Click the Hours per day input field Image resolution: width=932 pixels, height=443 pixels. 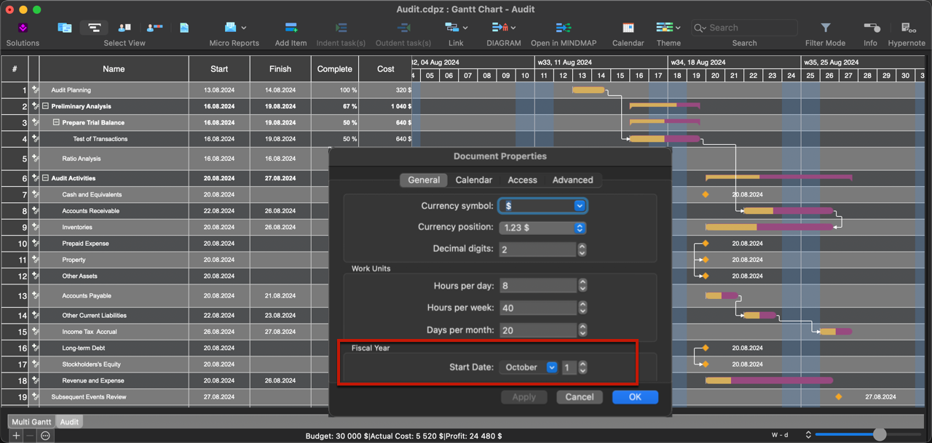pyautogui.click(x=537, y=286)
